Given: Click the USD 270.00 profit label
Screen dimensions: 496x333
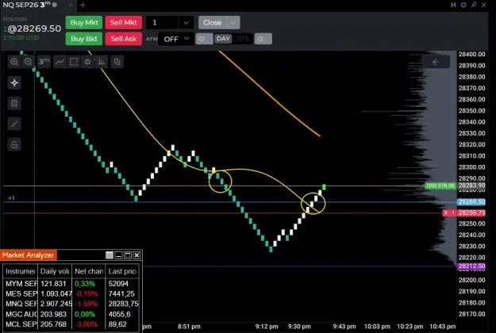Looking at the screenshot, I should coord(440,186).
